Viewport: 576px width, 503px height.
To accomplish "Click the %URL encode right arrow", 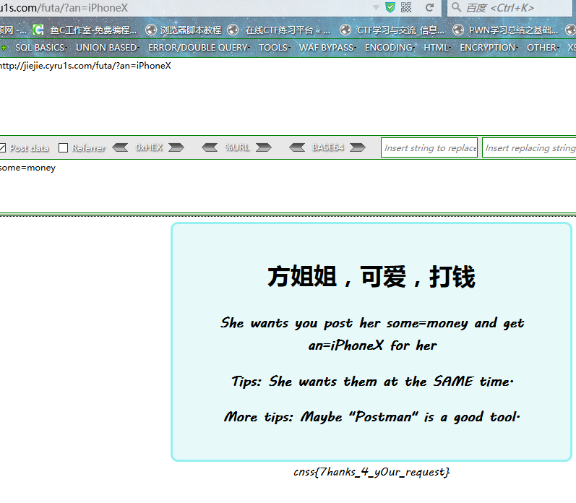I will [x=263, y=147].
